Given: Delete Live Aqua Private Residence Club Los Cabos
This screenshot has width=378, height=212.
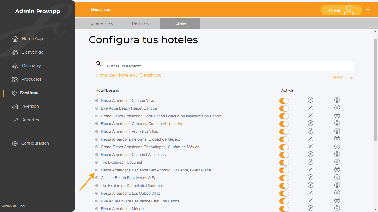Looking at the screenshot, I should pos(337,200).
